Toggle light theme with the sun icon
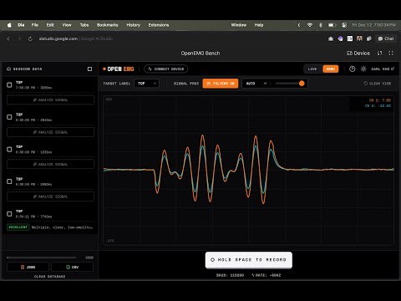Viewport: 401px width, 301px height. (x=363, y=69)
